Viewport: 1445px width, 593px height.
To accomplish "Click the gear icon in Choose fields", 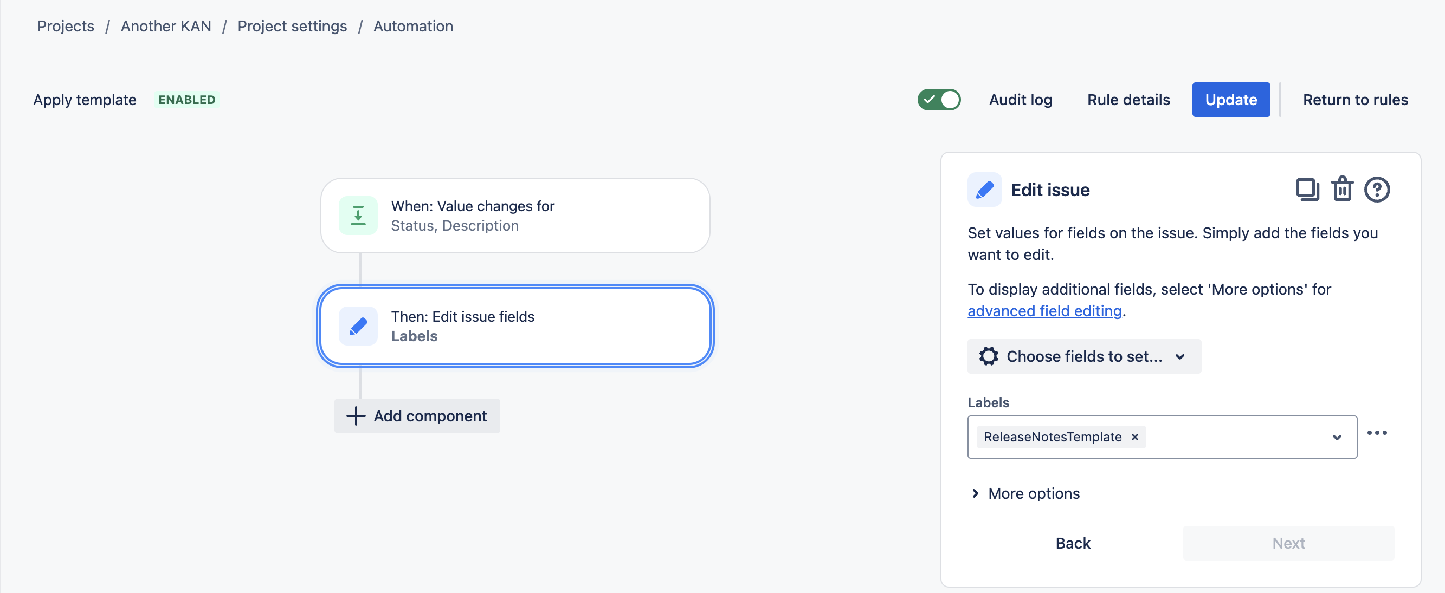I will click(989, 356).
